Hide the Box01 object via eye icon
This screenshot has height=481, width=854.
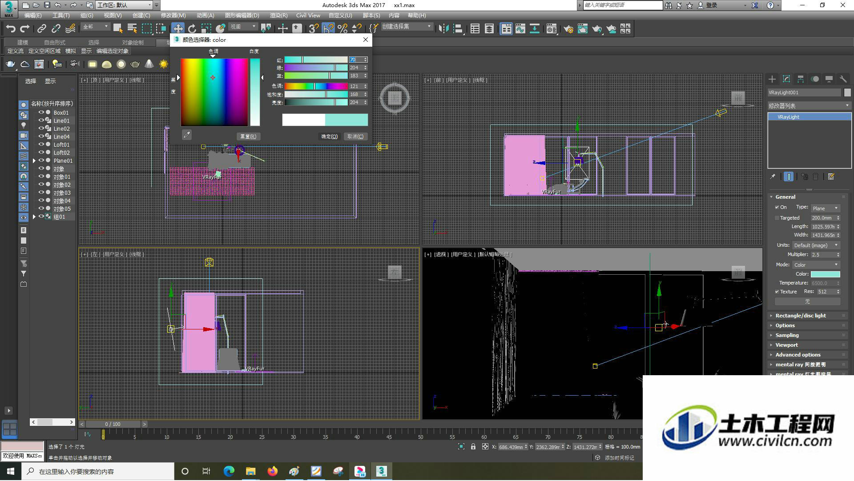pyautogui.click(x=41, y=112)
